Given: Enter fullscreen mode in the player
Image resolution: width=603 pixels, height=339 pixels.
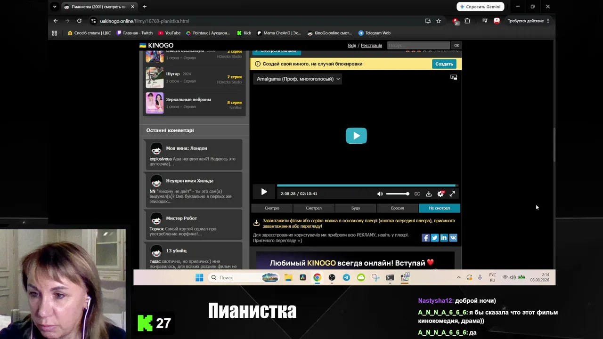Looking at the screenshot, I should pos(452,194).
